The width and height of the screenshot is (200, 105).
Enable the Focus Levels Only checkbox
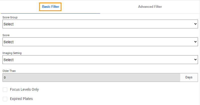pyautogui.click(x=5, y=90)
